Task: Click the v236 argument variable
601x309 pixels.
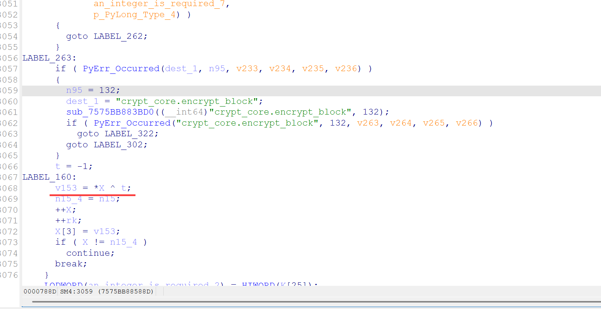Action: pos(346,69)
